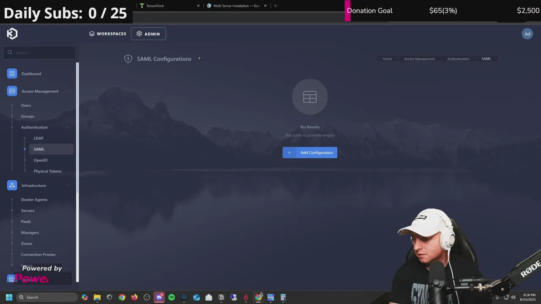This screenshot has width=541, height=304.
Task: Click the Kasm logo in header
Action: tap(12, 34)
